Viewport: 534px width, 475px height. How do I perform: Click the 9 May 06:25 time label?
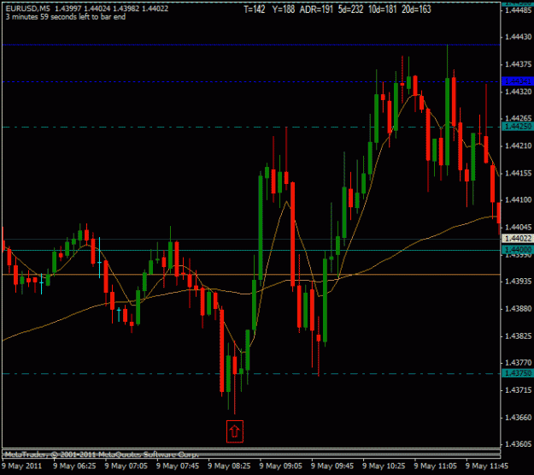[x=74, y=466]
